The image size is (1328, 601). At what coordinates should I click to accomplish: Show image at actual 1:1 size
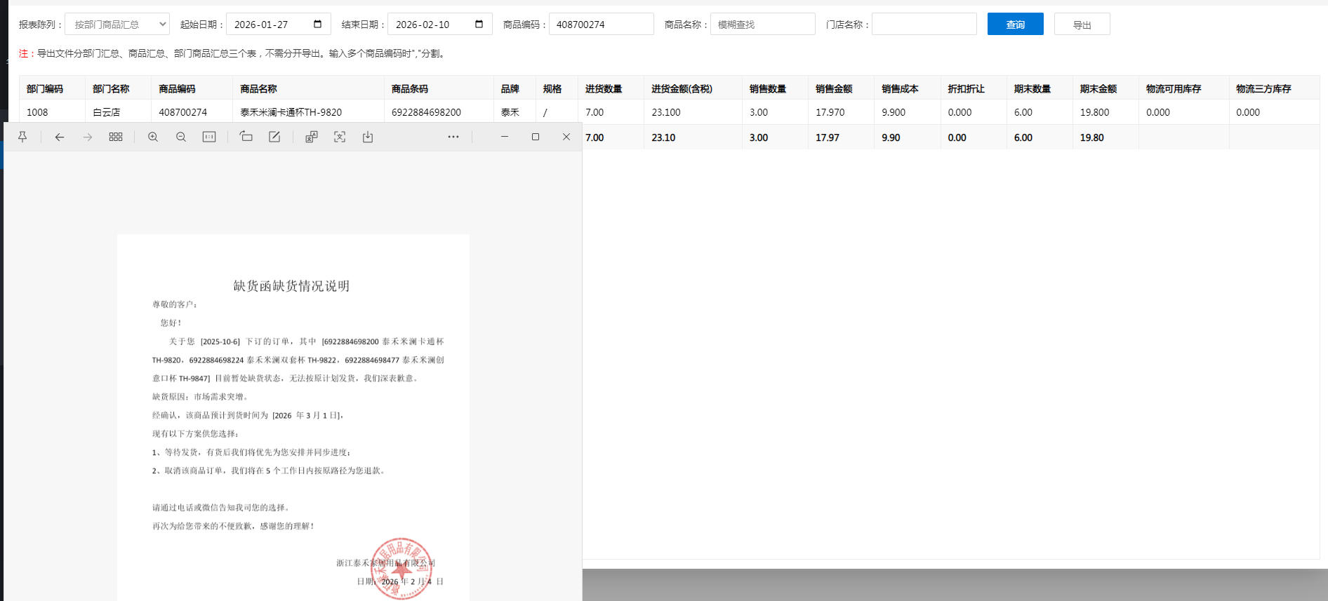point(209,137)
